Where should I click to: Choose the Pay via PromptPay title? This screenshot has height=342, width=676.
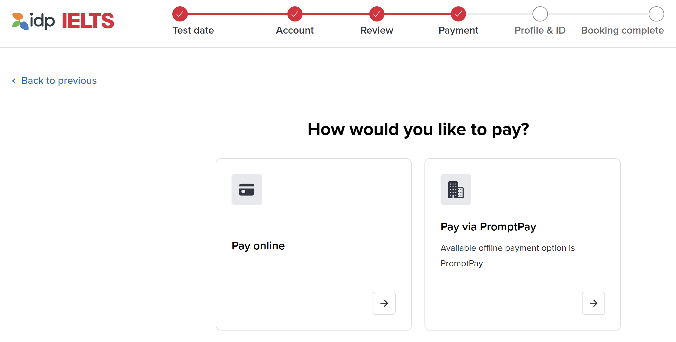click(x=488, y=227)
